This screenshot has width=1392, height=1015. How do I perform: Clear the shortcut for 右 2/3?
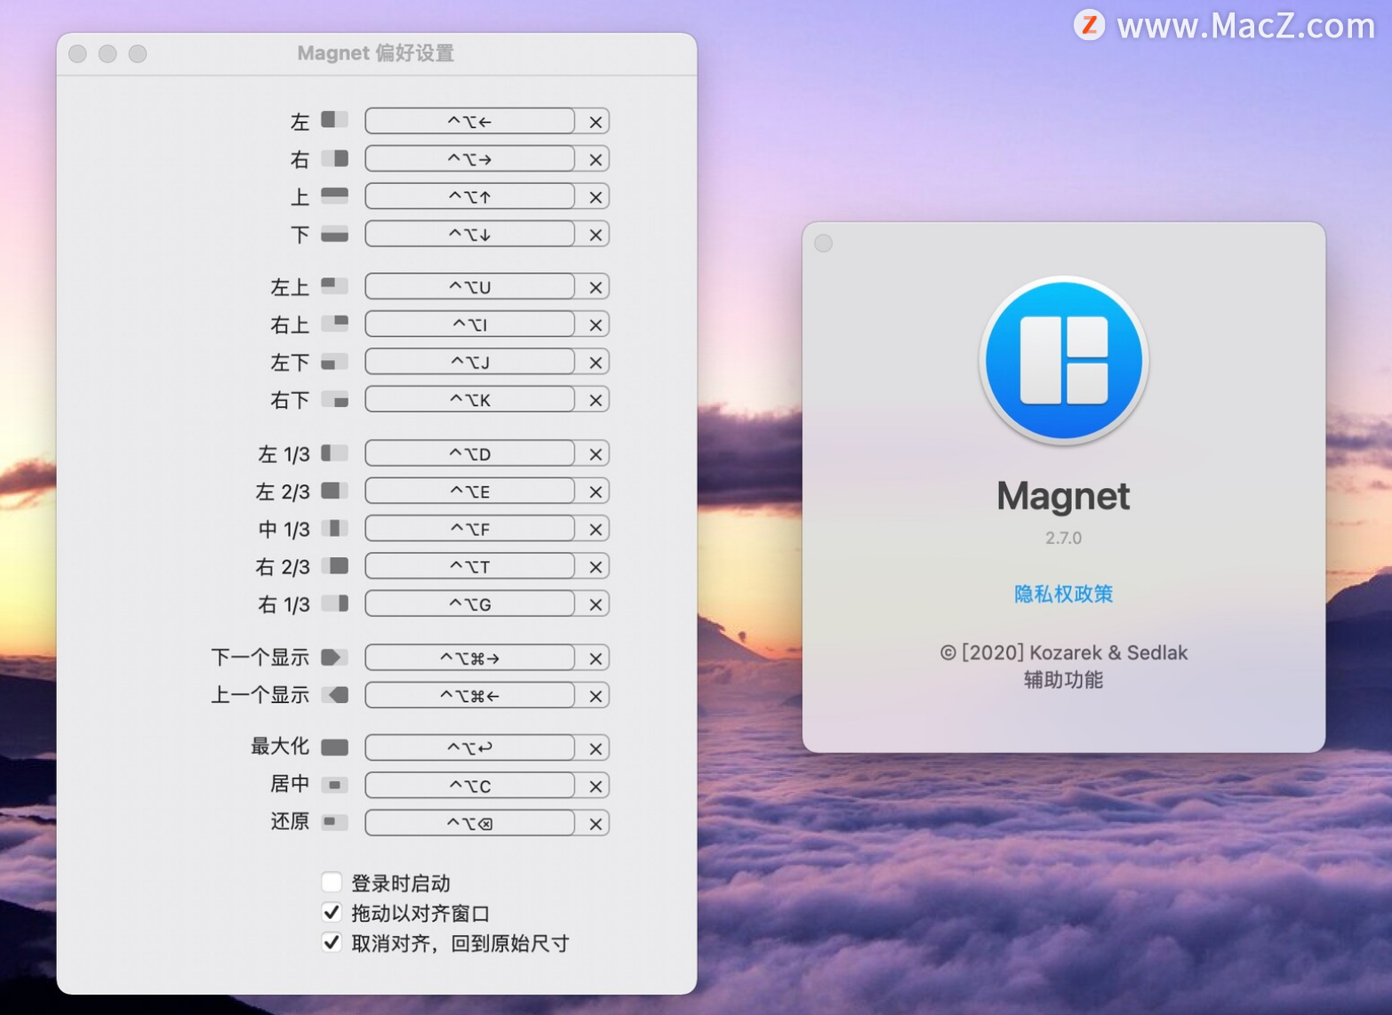click(x=596, y=567)
